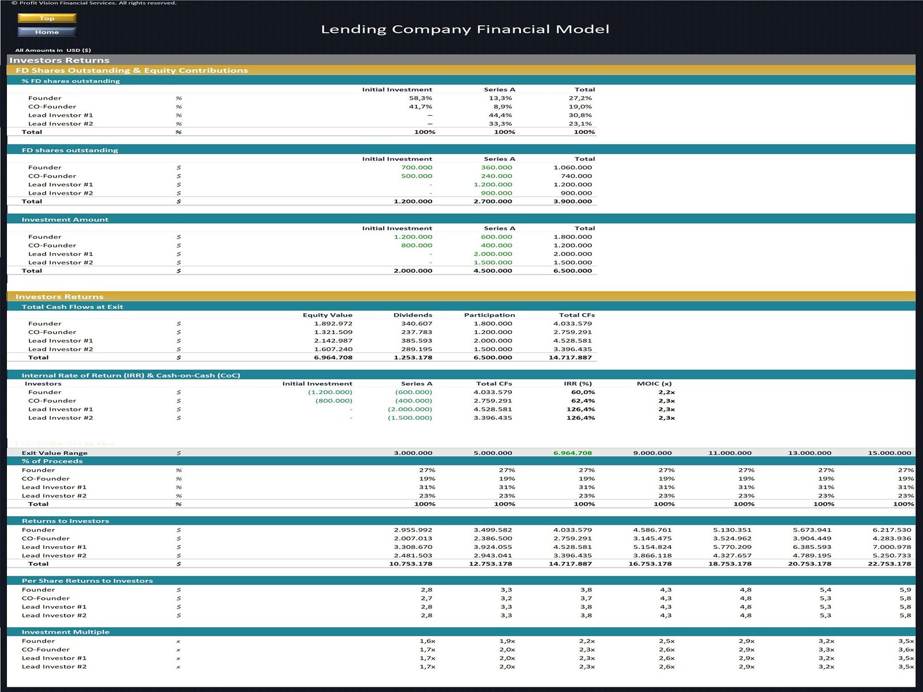Click the Home navigation button
The height and width of the screenshot is (692, 923).
tap(47, 32)
